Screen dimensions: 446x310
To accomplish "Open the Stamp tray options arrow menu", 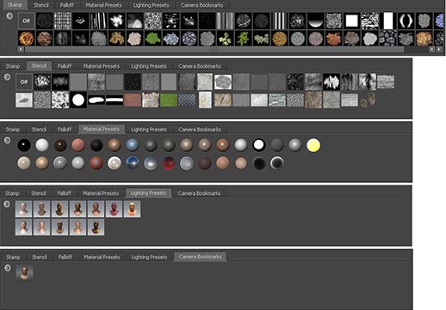I will coord(9,15).
